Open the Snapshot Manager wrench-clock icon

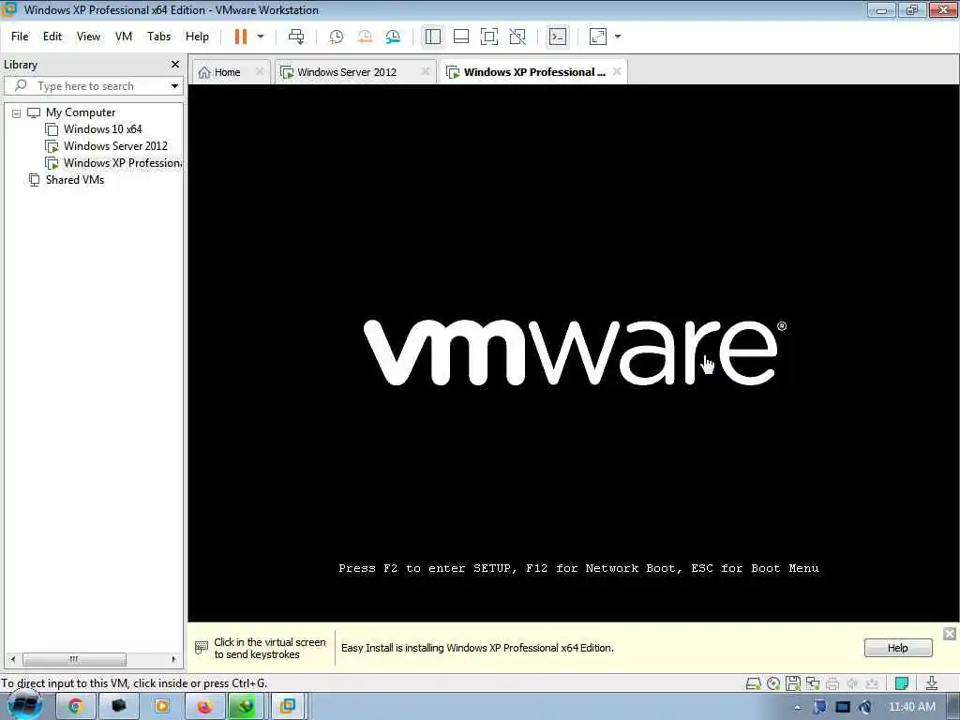393,37
